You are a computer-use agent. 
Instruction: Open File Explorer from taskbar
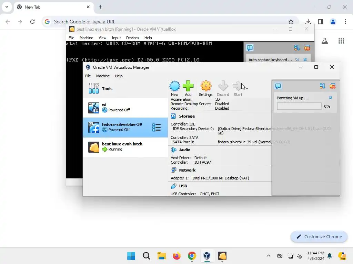pos(162,256)
